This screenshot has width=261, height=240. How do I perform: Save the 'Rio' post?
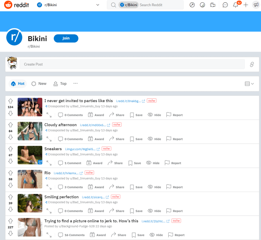[x=136, y=187]
